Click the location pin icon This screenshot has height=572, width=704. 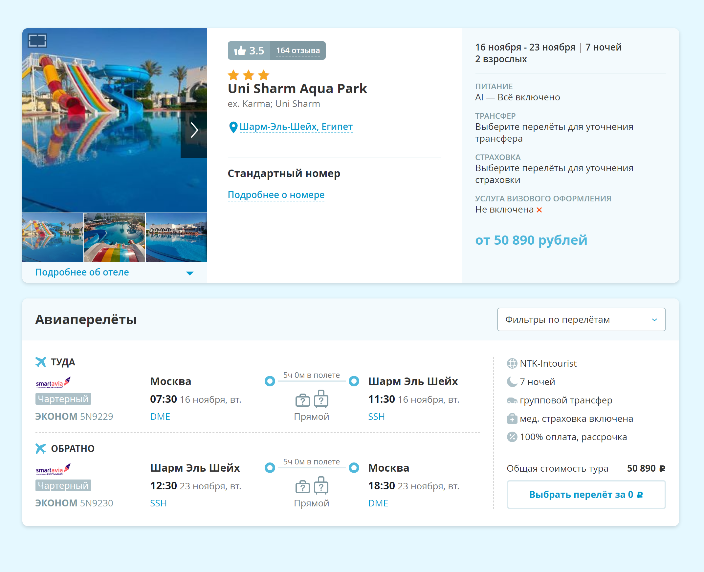[x=233, y=127]
